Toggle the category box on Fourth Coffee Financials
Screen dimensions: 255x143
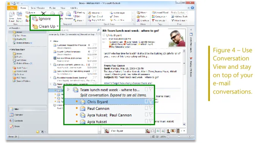tap(94, 51)
